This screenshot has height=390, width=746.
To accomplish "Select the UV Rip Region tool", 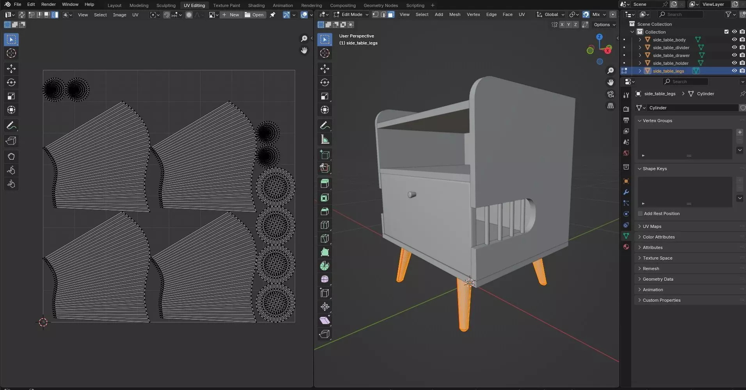I will coord(11,141).
